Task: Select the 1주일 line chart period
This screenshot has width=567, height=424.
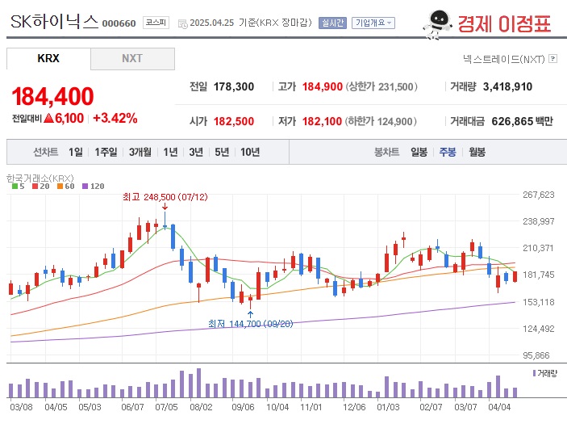Action: (106, 152)
